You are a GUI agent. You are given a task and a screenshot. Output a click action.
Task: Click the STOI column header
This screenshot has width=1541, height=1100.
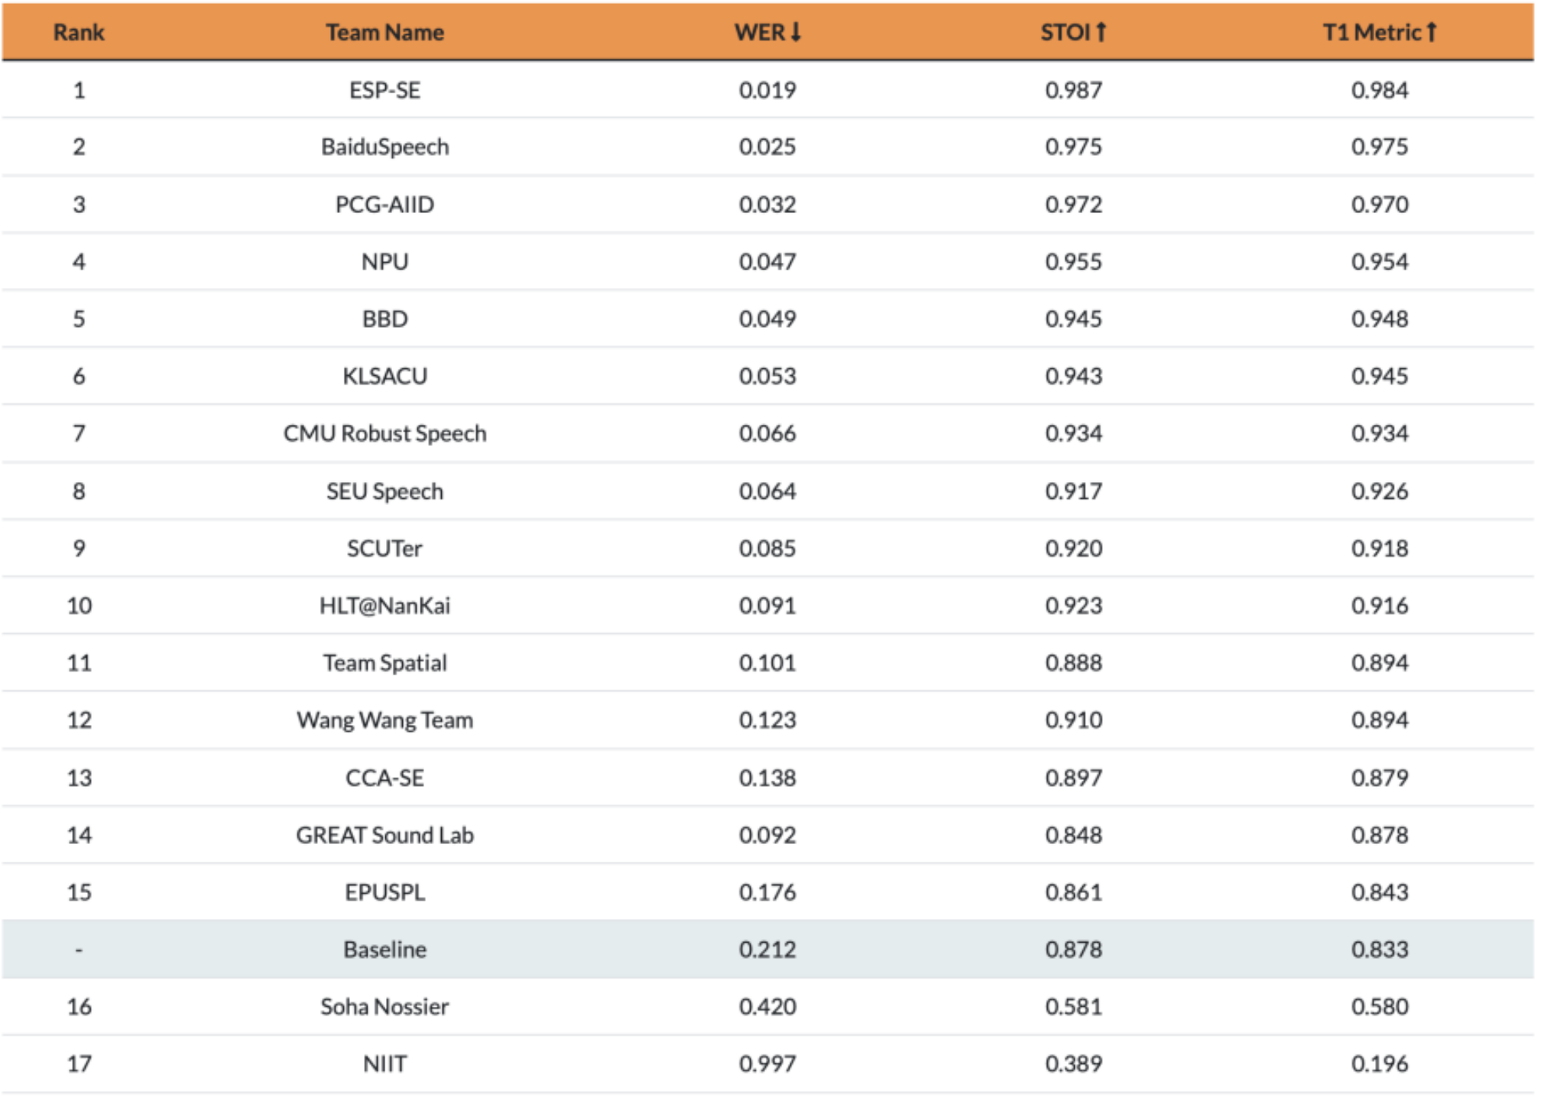tap(1073, 32)
